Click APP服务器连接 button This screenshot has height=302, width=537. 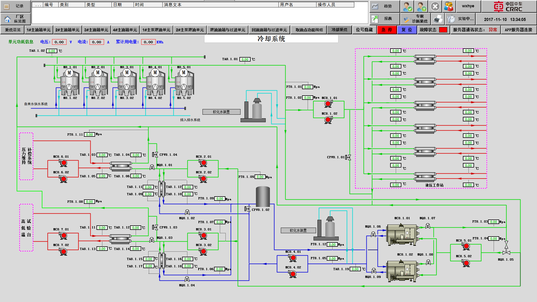518,30
